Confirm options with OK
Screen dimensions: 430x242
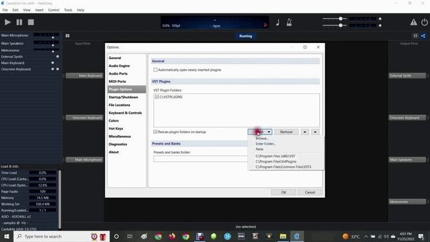(284, 192)
